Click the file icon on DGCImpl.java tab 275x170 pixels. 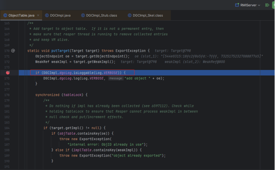pyautogui.click(x=46, y=15)
